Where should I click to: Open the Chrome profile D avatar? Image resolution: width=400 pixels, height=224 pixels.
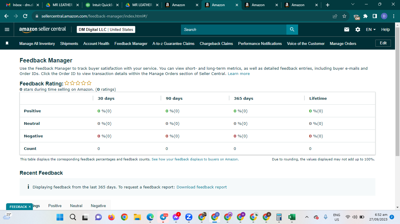(384, 16)
